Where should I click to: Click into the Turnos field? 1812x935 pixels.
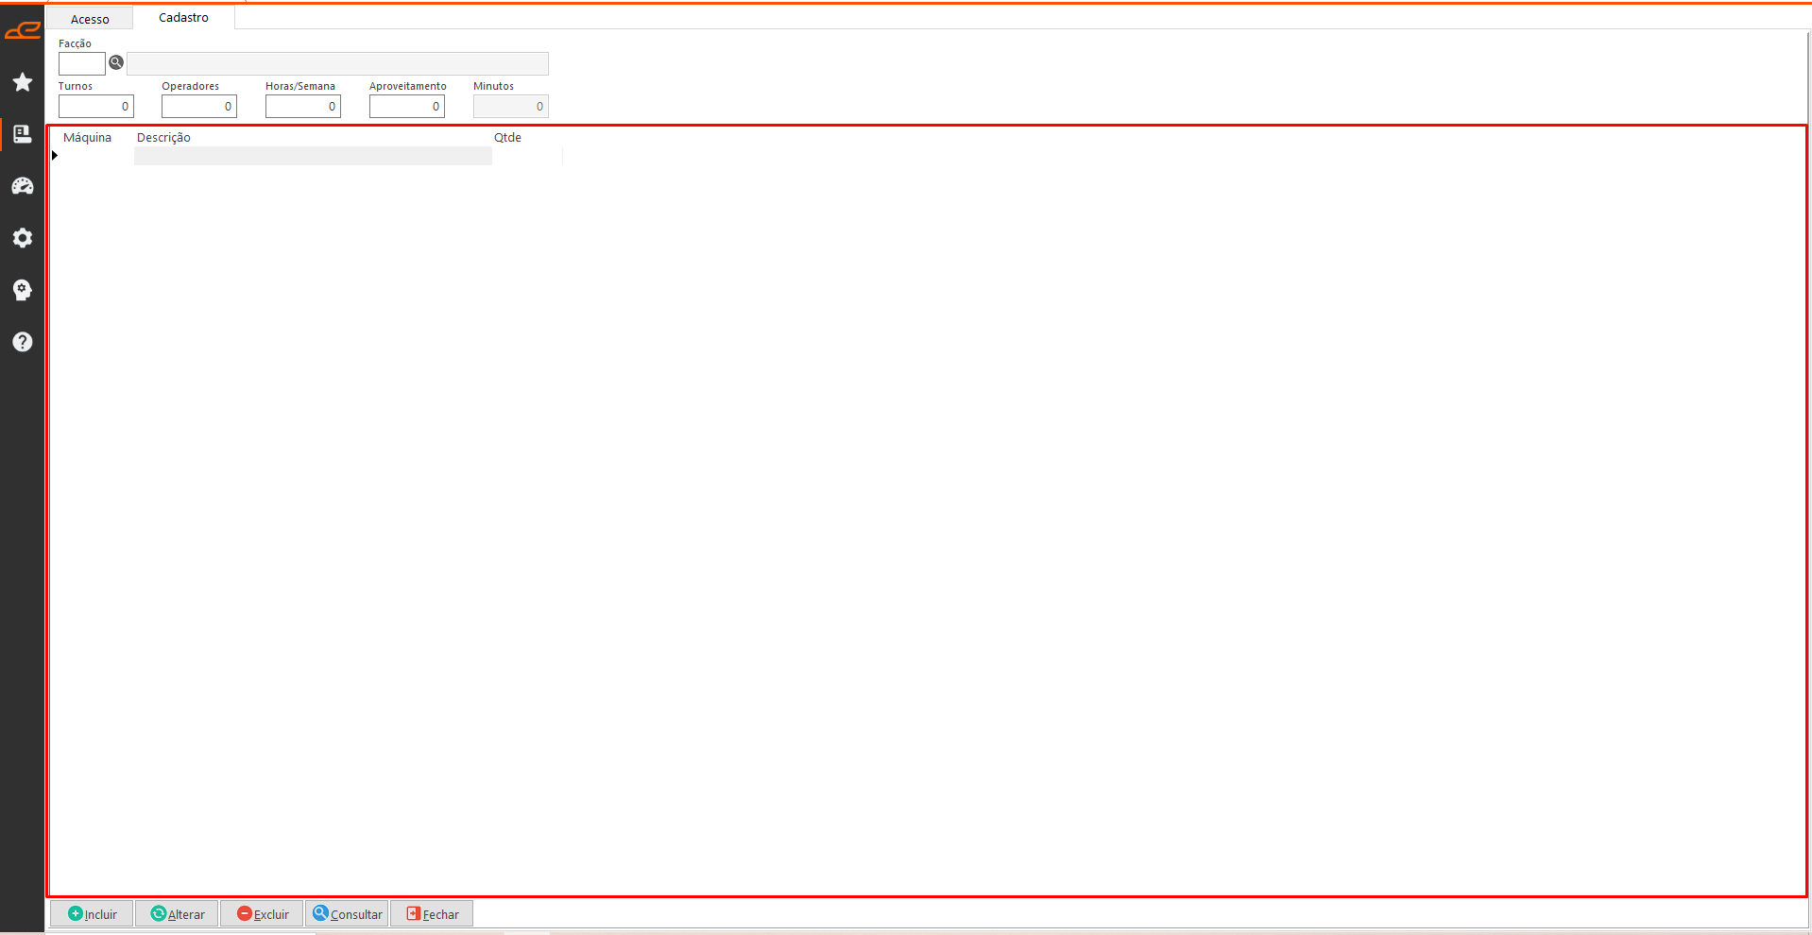coord(95,107)
